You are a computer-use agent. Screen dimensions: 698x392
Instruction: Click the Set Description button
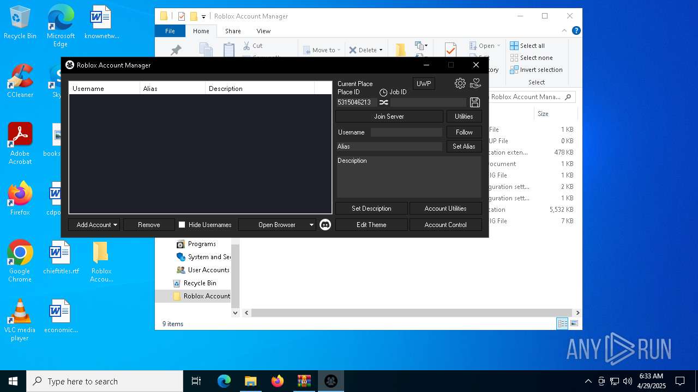click(371, 208)
